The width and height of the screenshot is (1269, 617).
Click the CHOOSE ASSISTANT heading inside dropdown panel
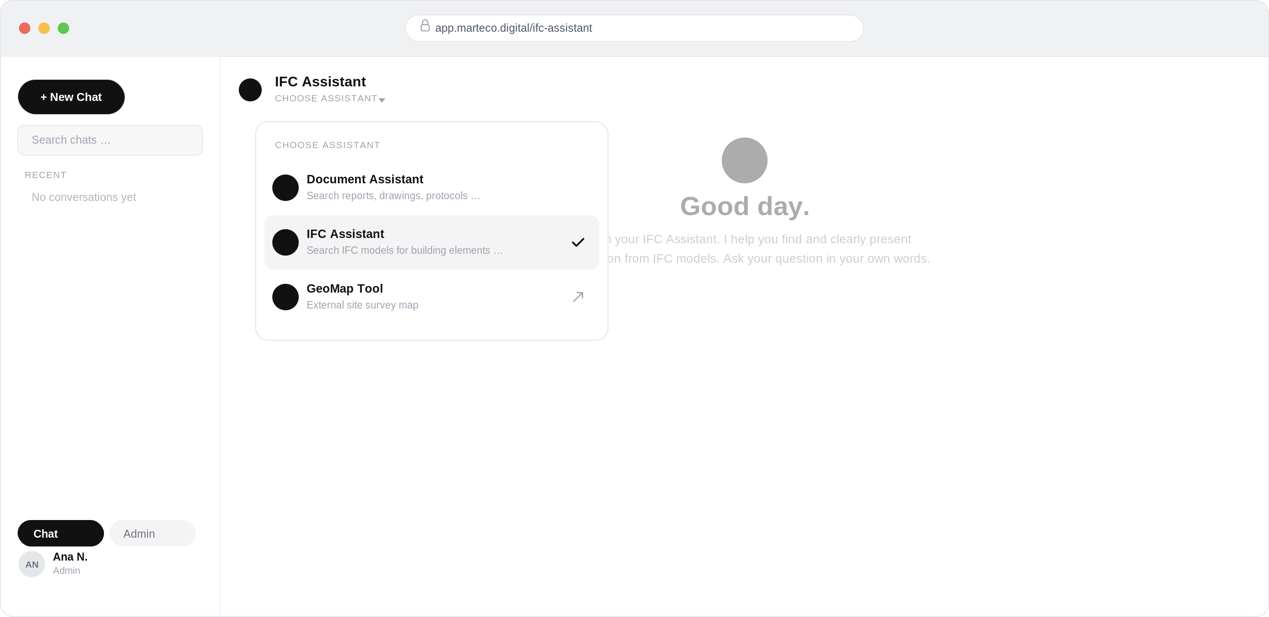click(327, 145)
